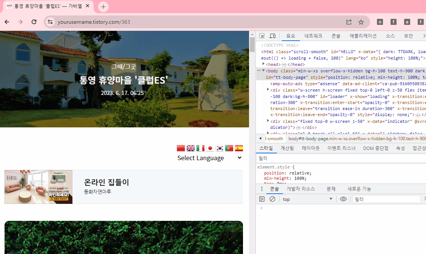Click the l-smooth html breadcrumb
This screenshot has width=426, height=254.
274,139
